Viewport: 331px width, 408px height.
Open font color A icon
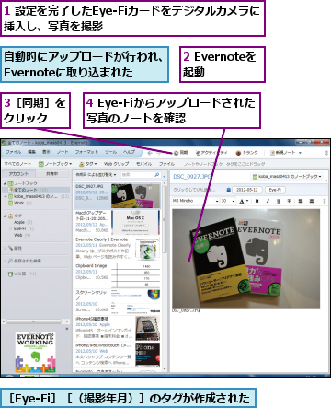pyautogui.click(x=242, y=201)
